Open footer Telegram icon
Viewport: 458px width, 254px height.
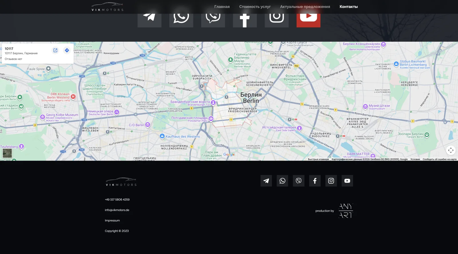(x=266, y=181)
